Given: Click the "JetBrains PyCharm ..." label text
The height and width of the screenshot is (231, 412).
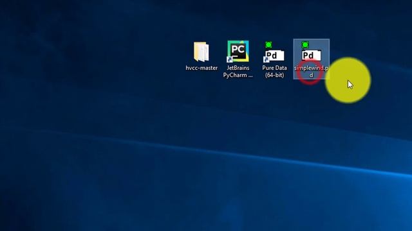Looking at the screenshot, I should [x=238, y=71].
